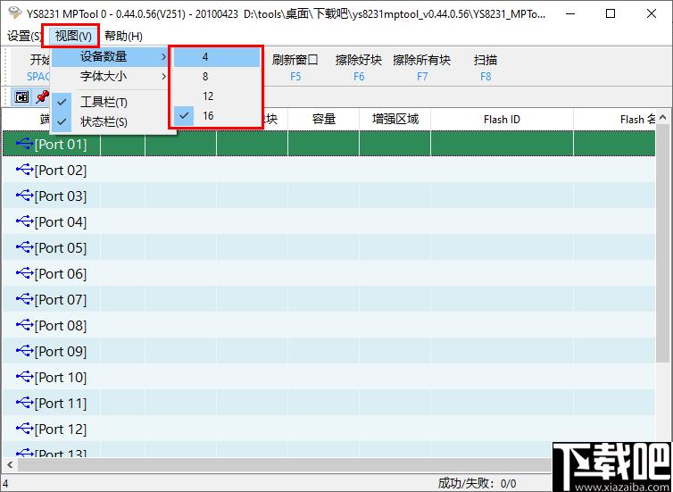
Task: Select the [Port 10] row label
Action: 61,378
